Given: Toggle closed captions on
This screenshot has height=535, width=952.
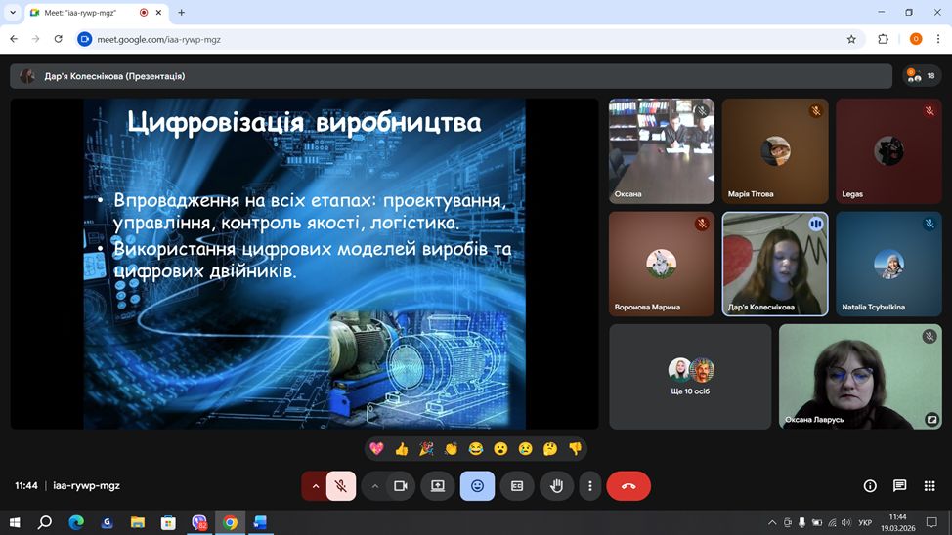Looking at the screenshot, I should tap(517, 485).
